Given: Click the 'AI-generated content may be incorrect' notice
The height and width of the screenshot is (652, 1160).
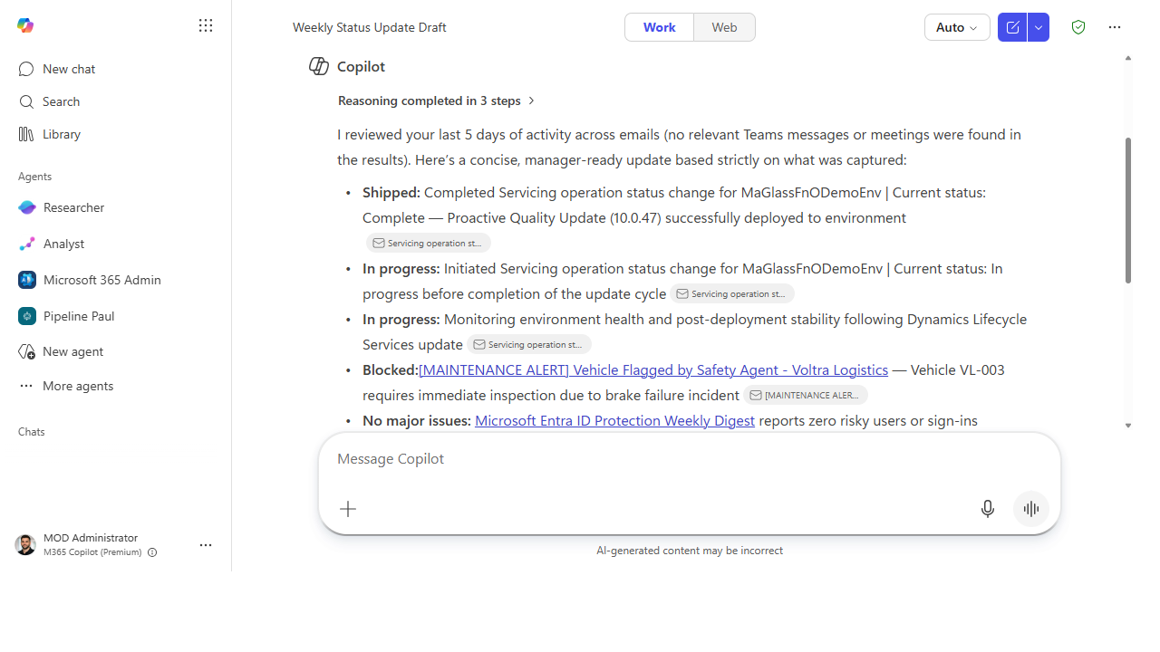Looking at the screenshot, I should (690, 551).
